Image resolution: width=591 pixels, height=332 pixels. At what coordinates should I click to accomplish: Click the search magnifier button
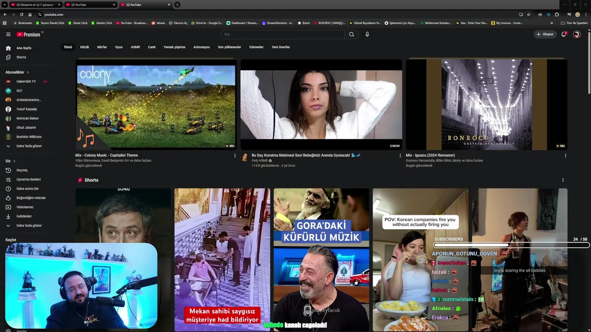click(351, 34)
